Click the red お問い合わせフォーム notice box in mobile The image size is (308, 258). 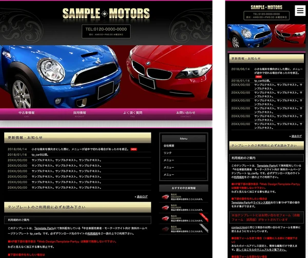[266, 217]
